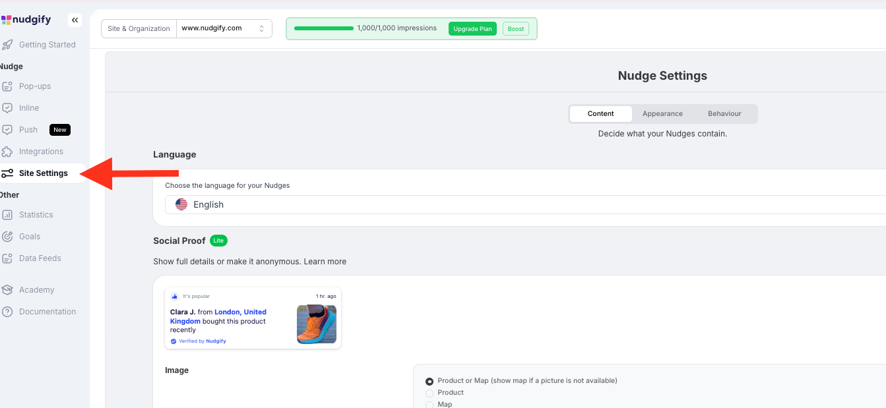Click the 'Verified by Nudgify' text
886x408 pixels.
pos(203,341)
